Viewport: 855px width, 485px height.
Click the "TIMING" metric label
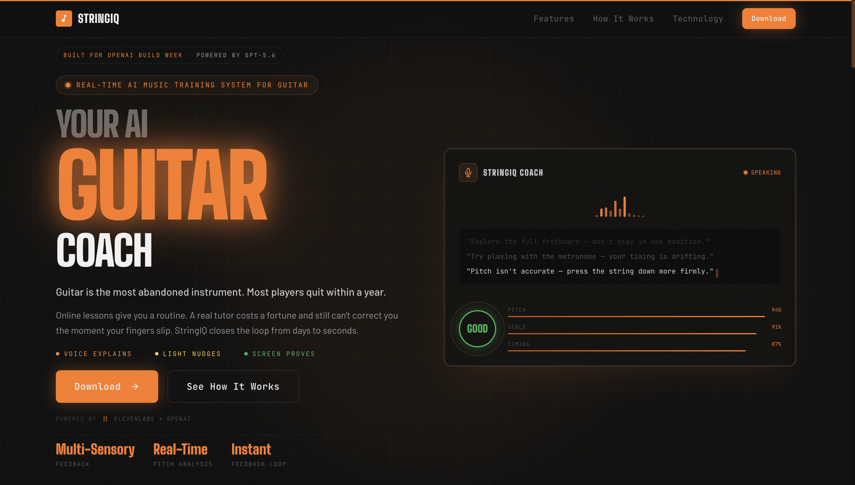(x=519, y=344)
